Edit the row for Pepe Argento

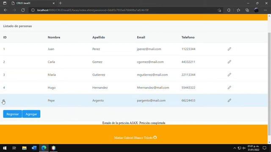click(x=229, y=100)
